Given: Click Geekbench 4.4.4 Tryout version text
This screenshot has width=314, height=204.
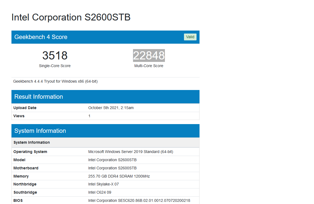Looking at the screenshot, I should (55, 81).
